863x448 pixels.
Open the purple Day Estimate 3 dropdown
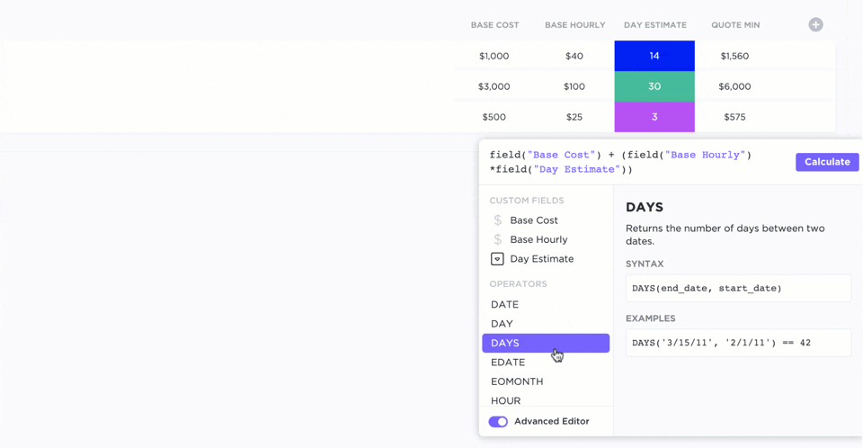tap(654, 117)
